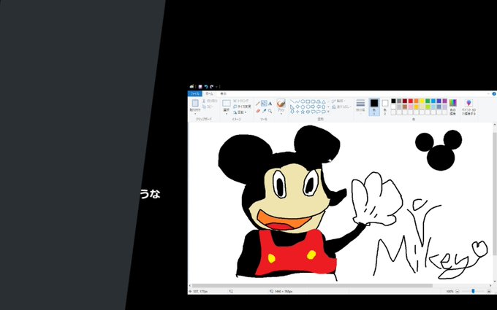Pick the brown palette swatch
Image resolution: width=497 pixels, height=310 pixels.
coord(405,107)
